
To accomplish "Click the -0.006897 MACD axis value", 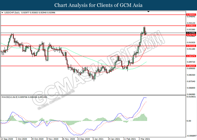I will click(x=191, y=135).
